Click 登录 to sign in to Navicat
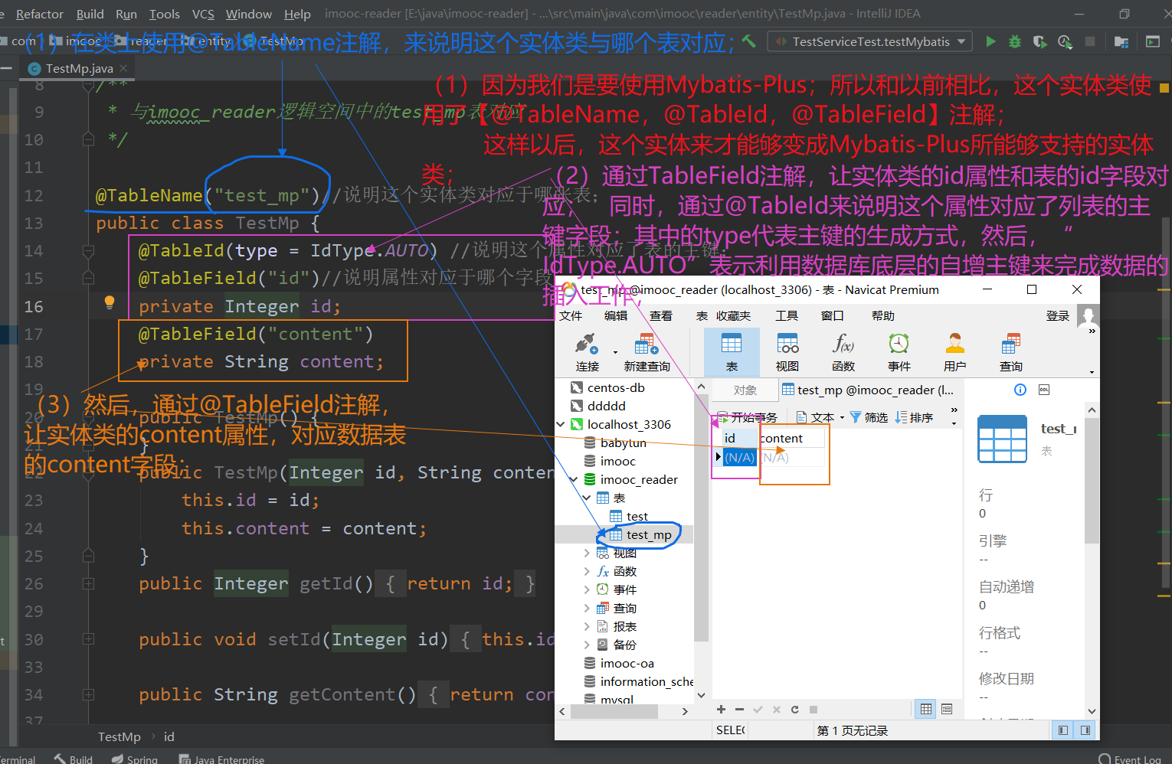 pyautogui.click(x=1057, y=315)
